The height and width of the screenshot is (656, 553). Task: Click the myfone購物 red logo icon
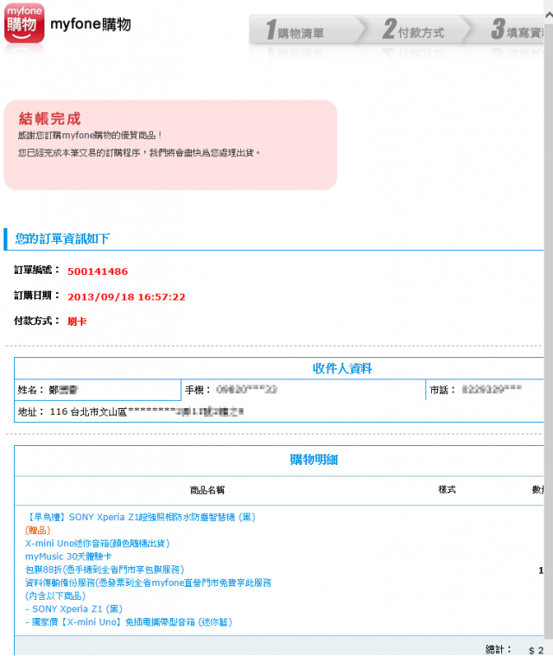pos(24,23)
